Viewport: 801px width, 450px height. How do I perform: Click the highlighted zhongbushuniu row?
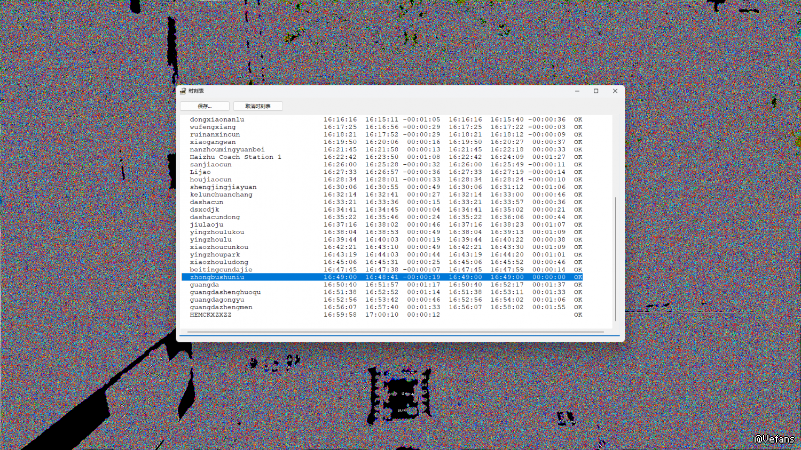coord(382,277)
